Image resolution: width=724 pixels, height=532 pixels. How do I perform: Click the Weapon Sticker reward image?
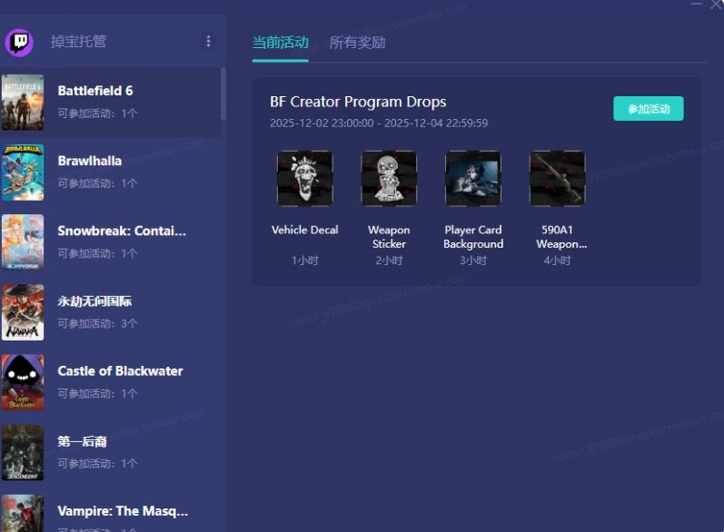(389, 178)
